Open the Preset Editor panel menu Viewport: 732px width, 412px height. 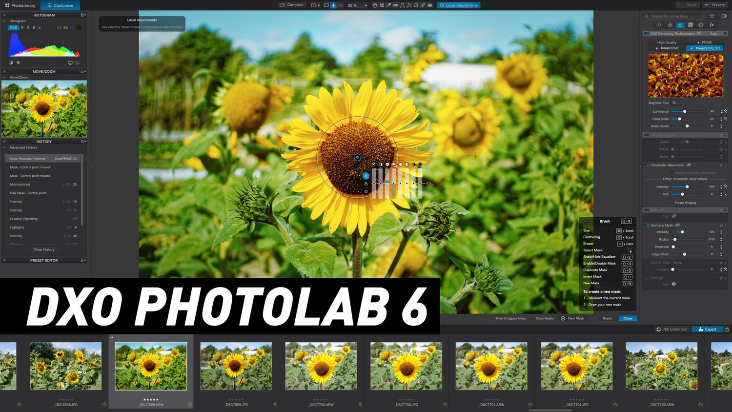(83, 260)
